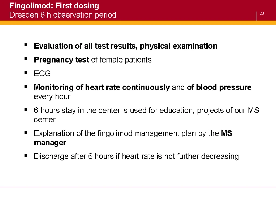Image resolution: width=276 pixels, height=207 pixels.
Task: Click the 'ECG' bullet item
Action: [42, 74]
